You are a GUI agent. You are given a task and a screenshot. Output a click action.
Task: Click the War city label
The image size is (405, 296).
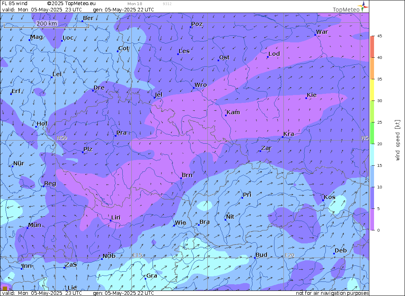[x=322, y=32]
